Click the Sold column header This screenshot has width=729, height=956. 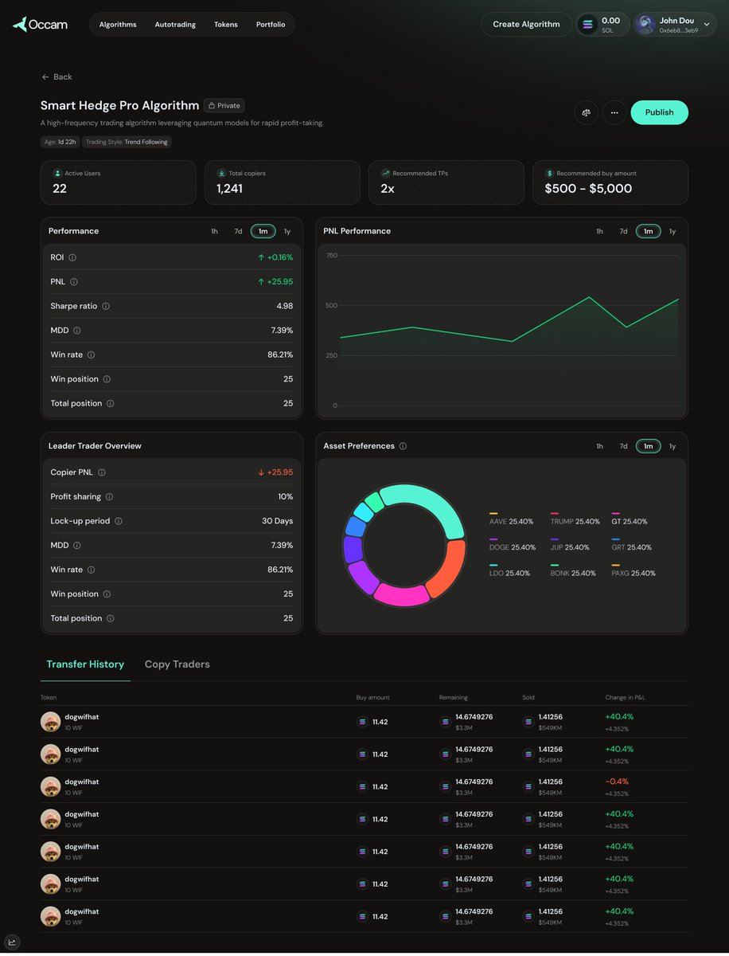528,697
